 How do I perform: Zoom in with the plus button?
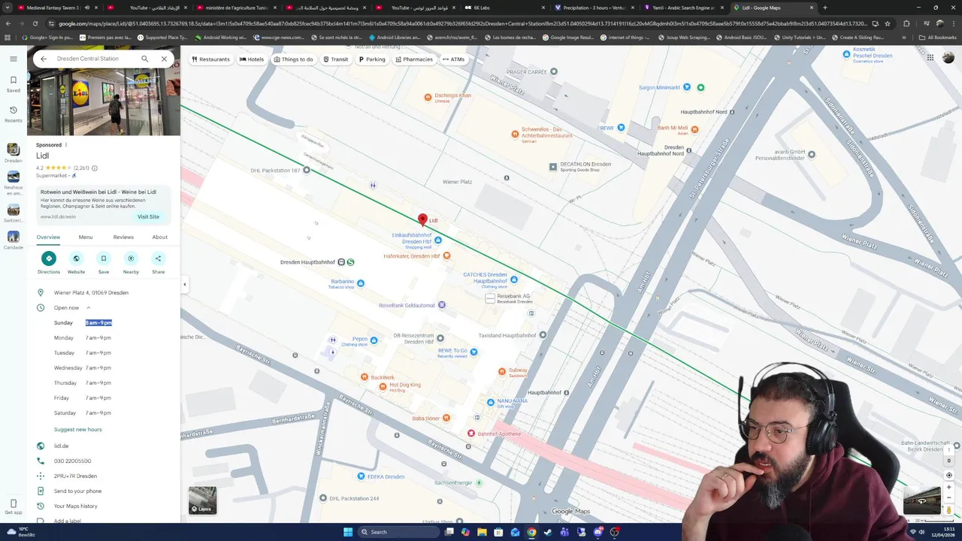(948, 487)
